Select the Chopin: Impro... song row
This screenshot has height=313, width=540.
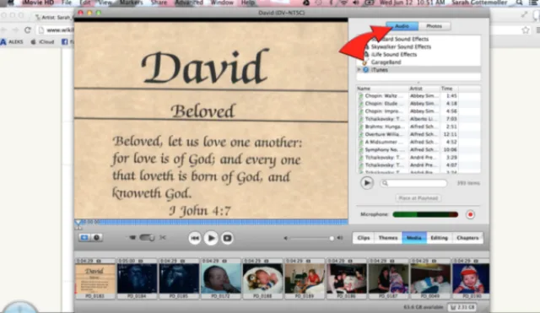(x=418, y=111)
